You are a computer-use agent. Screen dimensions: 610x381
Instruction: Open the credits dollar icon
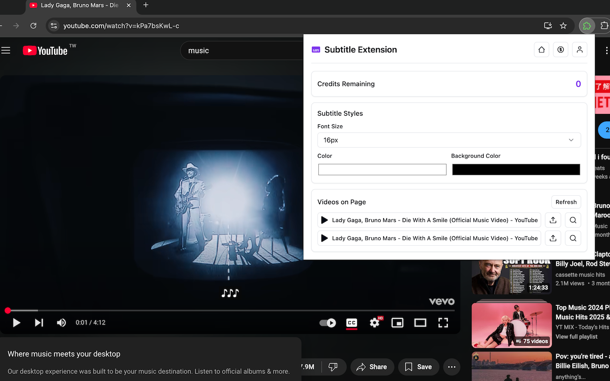[560, 50]
